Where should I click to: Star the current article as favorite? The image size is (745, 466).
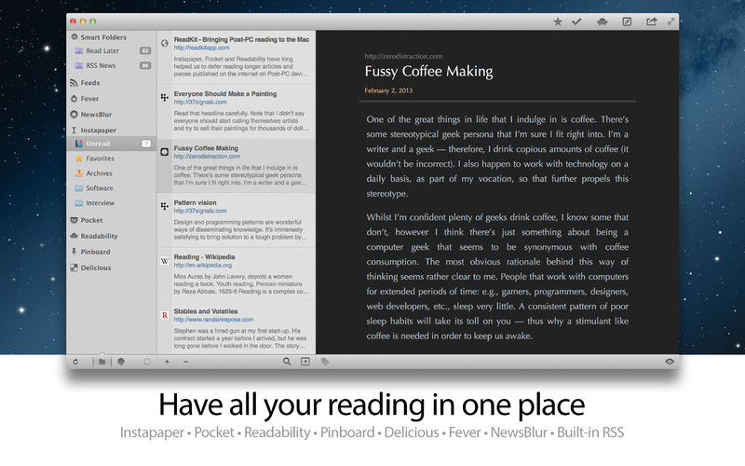pyautogui.click(x=558, y=21)
